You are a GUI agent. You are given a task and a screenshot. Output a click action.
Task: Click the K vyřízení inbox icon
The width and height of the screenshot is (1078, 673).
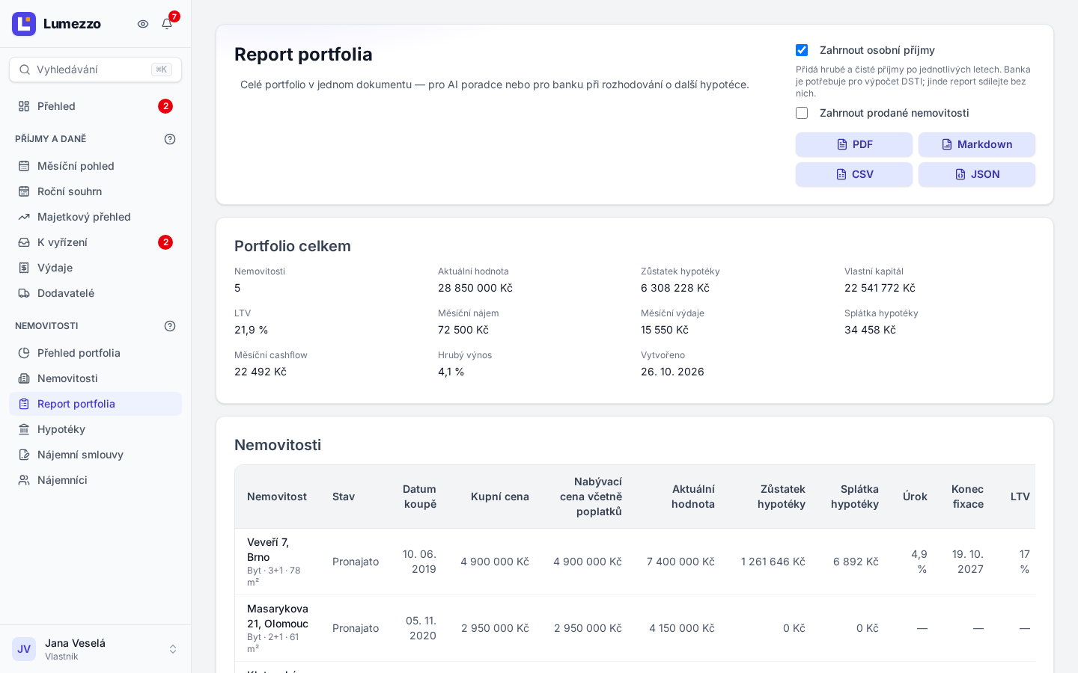click(x=24, y=242)
